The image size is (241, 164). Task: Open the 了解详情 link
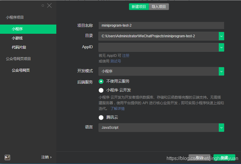pyautogui.click(x=117, y=109)
